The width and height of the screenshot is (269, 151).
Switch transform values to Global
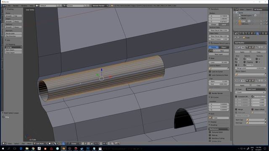pyautogui.click(x=214, y=24)
